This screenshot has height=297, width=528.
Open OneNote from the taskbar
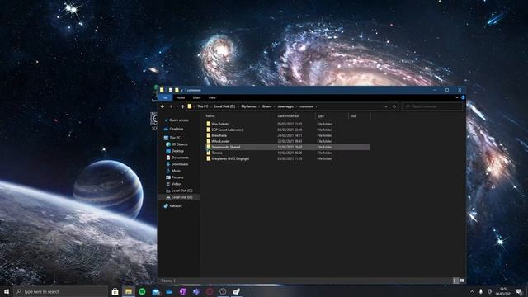point(182,291)
